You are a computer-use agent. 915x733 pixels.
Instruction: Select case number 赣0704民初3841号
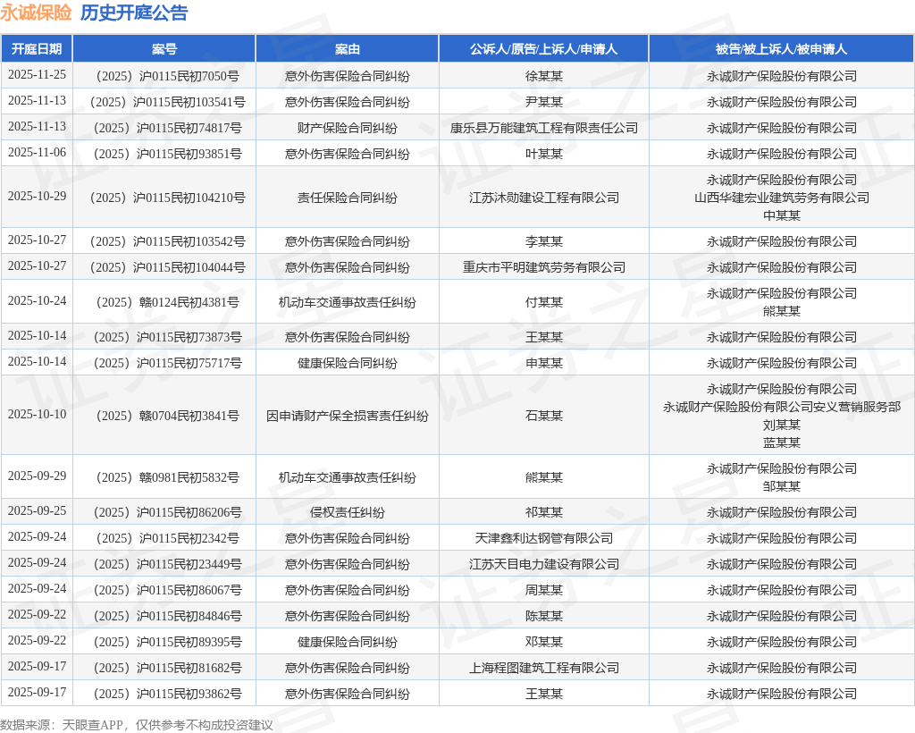click(x=167, y=416)
